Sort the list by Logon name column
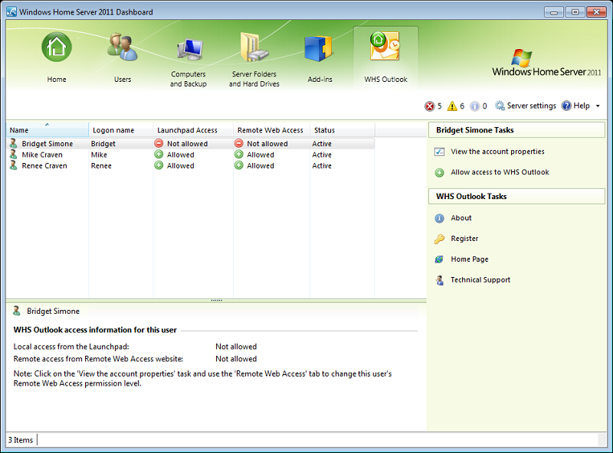 (x=121, y=130)
